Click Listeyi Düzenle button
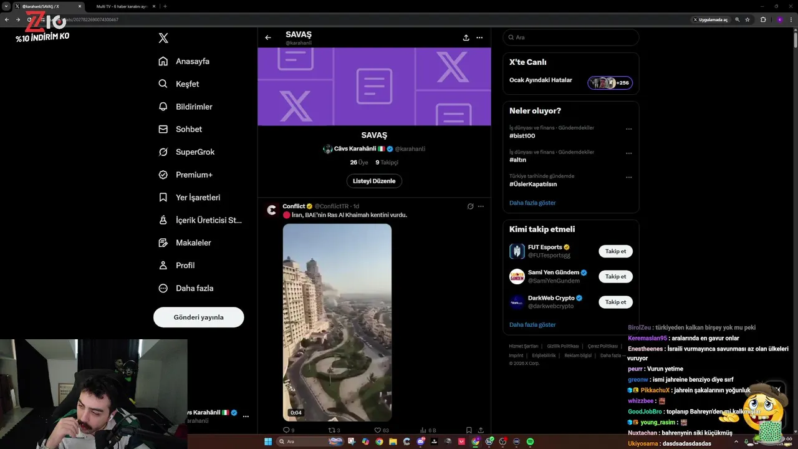The height and width of the screenshot is (449, 798). [374, 181]
